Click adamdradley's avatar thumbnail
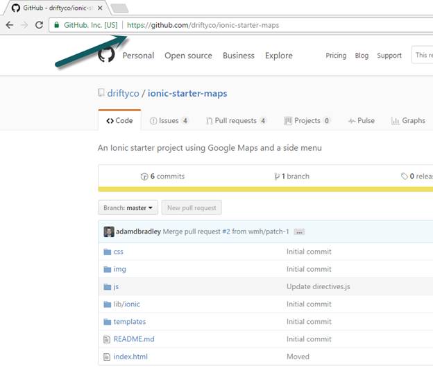The height and width of the screenshot is (367, 433). click(x=109, y=231)
